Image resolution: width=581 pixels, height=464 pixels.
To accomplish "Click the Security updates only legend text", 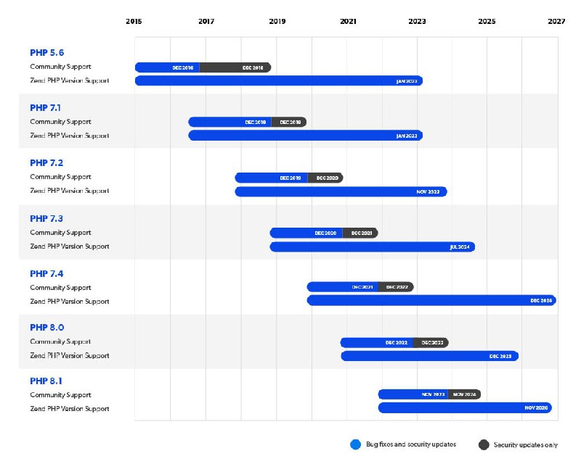I will coord(525,444).
